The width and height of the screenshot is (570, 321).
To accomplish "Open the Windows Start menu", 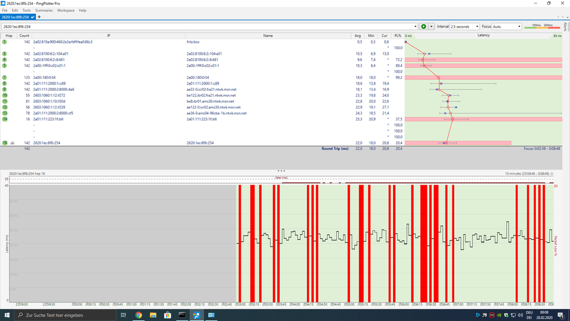I will (6, 315).
